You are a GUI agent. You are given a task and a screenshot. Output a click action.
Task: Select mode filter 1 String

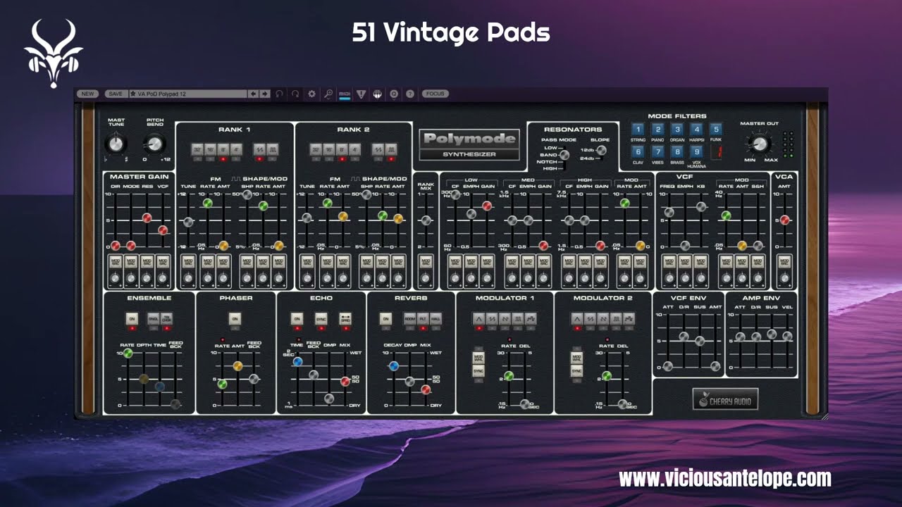click(638, 129)
